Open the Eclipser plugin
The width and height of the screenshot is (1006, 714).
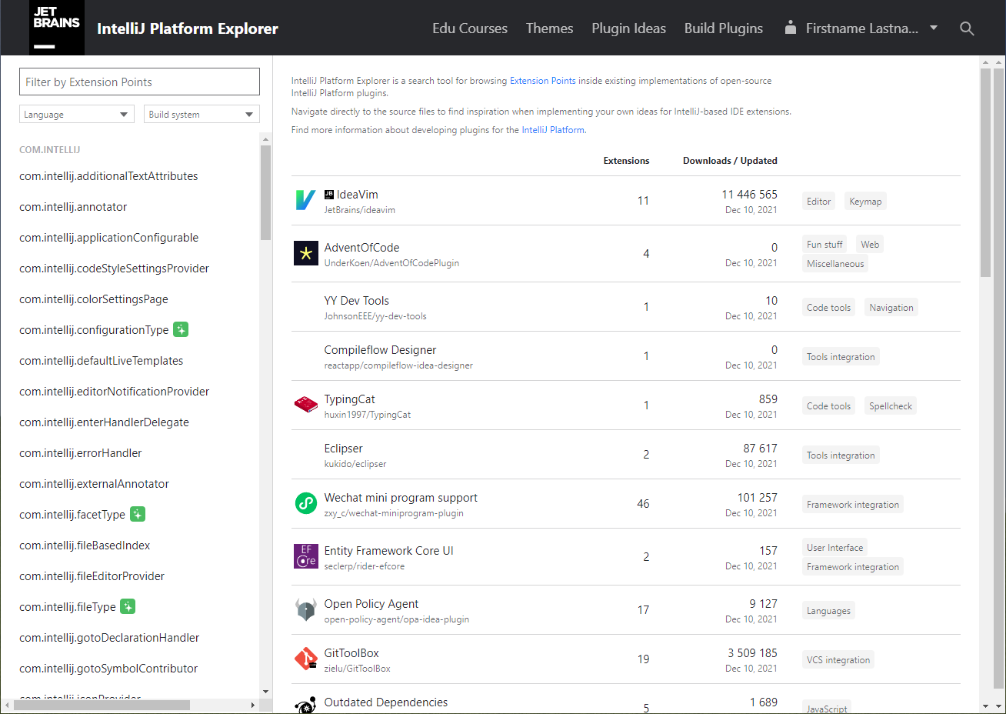(x=343, y=449)
